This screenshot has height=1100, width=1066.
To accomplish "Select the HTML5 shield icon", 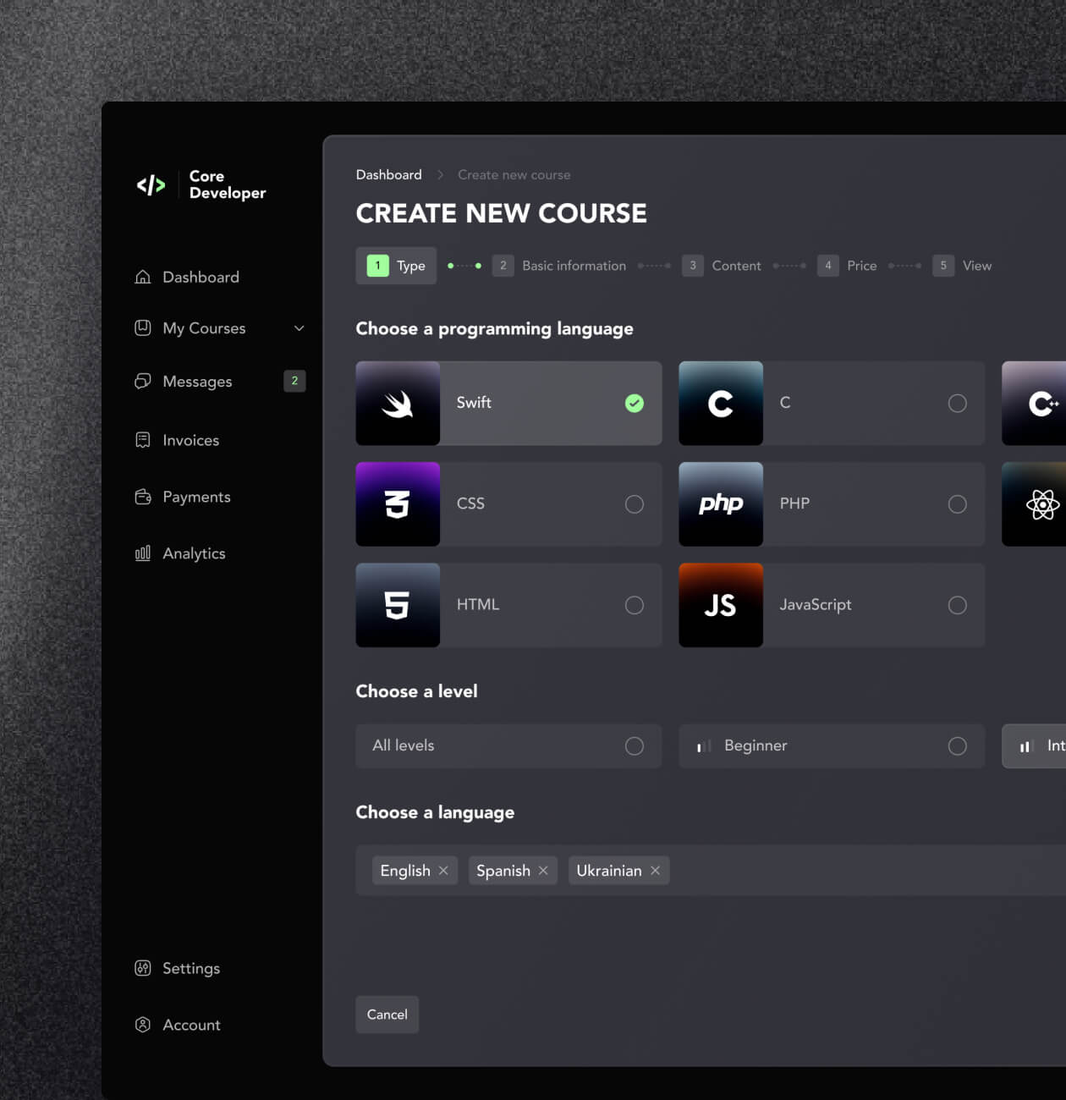I will 398,605.
